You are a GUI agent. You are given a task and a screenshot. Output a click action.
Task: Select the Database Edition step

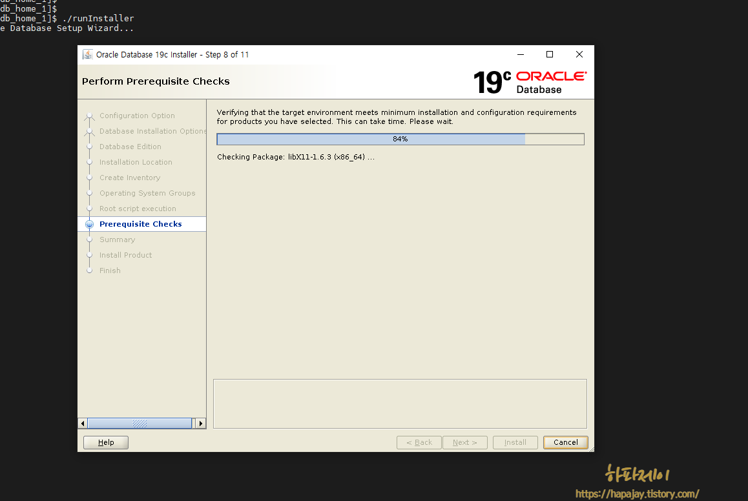(x=130, y=147)
